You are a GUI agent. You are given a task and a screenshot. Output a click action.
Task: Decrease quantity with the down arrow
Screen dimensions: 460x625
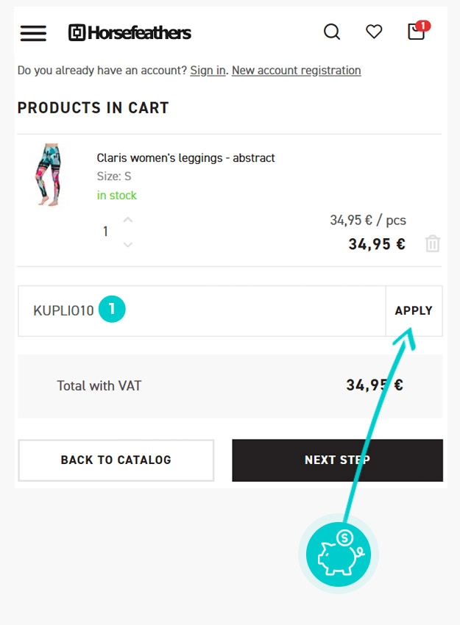point(128,244)
